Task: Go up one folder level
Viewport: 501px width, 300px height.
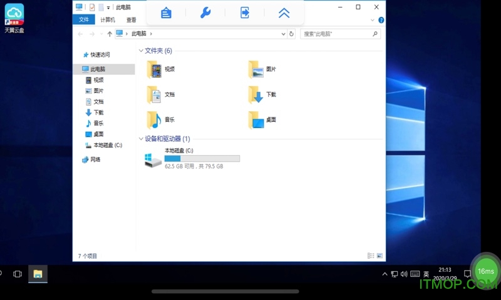Action: [x=110, y=34]
